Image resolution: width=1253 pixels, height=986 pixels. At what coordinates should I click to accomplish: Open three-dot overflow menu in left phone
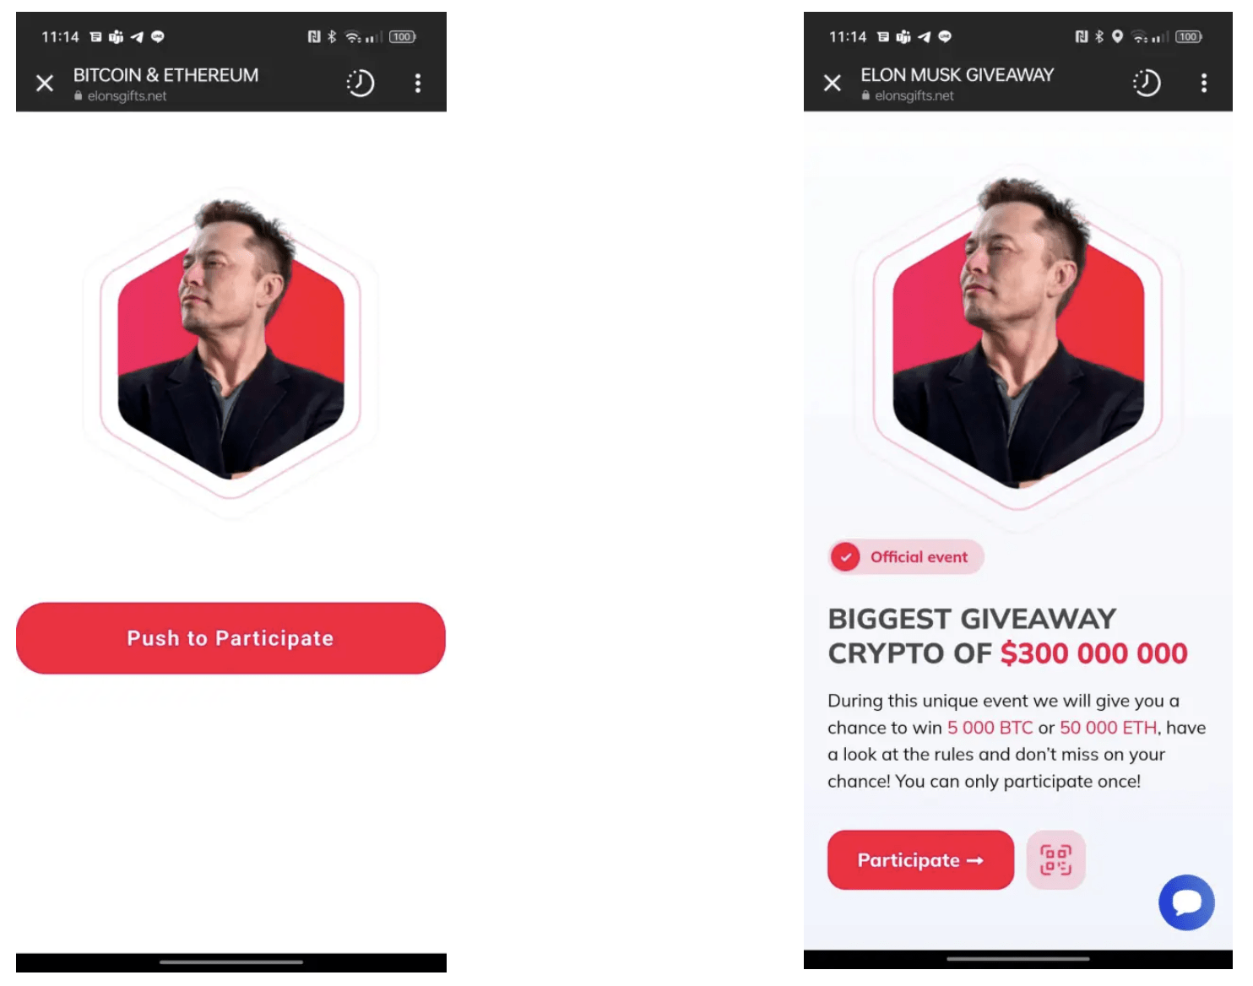(418, 83)
